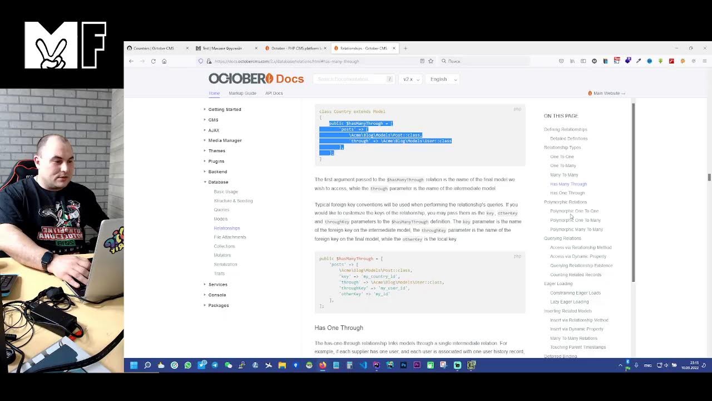The height and width of the screenshot is (401, 712).
Task: Open Markup Guide nav item
Action: click(243, 93)
